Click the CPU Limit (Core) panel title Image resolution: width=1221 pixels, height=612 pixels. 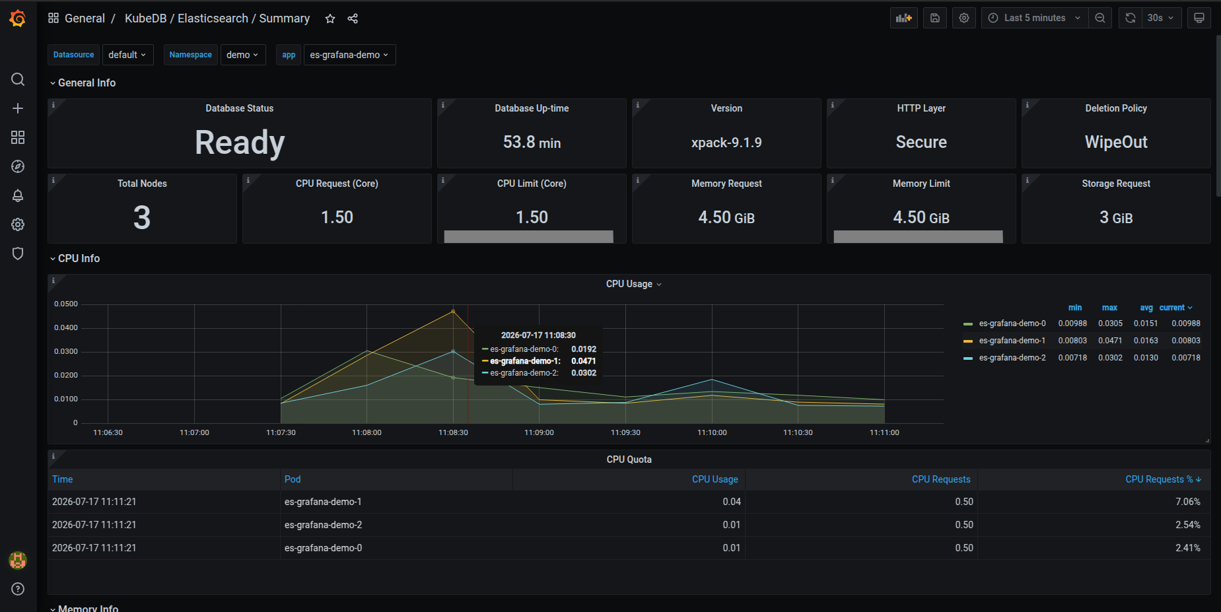coord(532,184)
